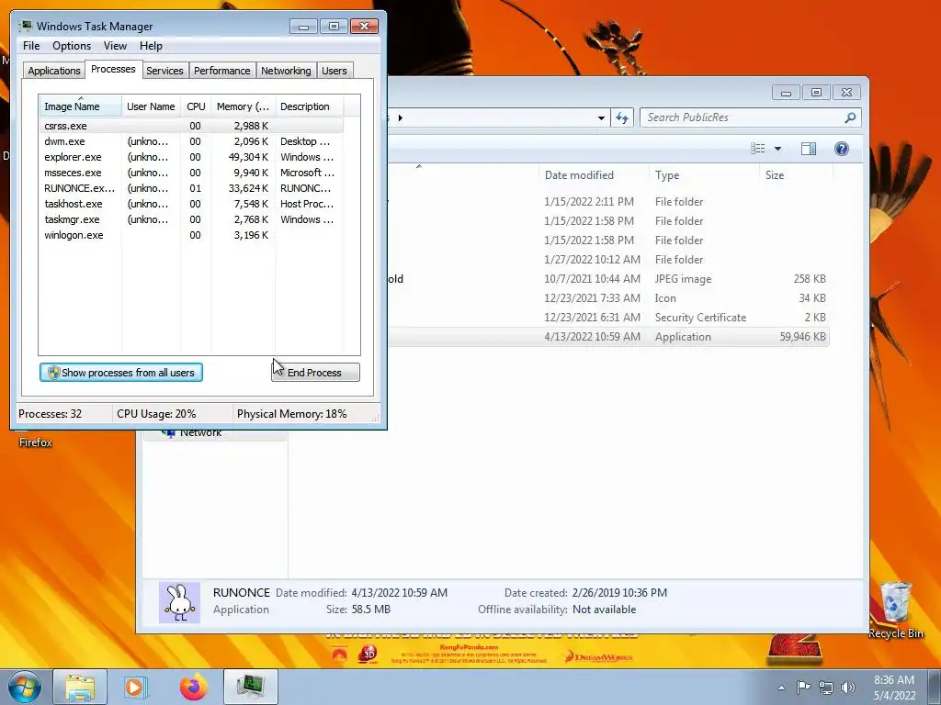Select the 59,946 KB Application row
This screenshot has width=941, height=705.
click(608, 336)
